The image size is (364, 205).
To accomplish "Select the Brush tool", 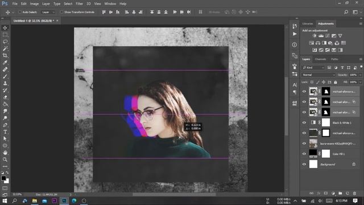I will (5, 76).
